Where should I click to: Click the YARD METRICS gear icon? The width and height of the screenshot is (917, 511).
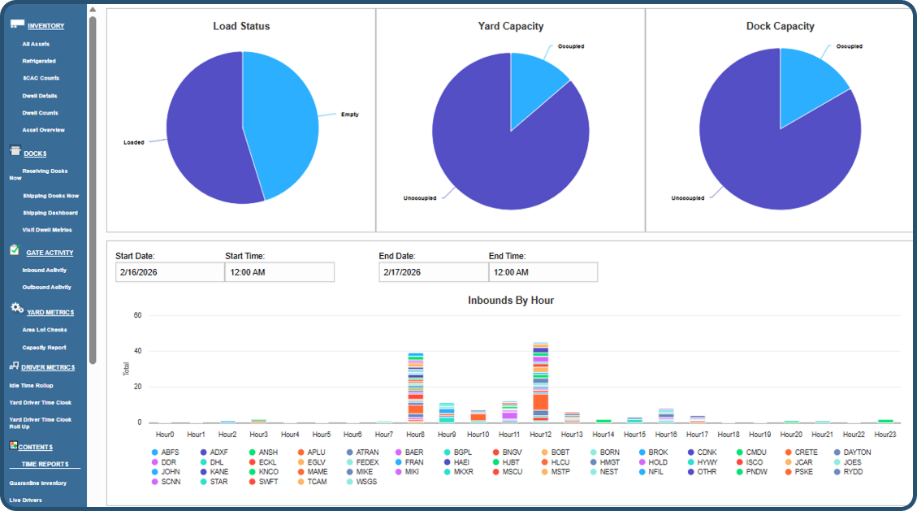[x=15, y=310]
